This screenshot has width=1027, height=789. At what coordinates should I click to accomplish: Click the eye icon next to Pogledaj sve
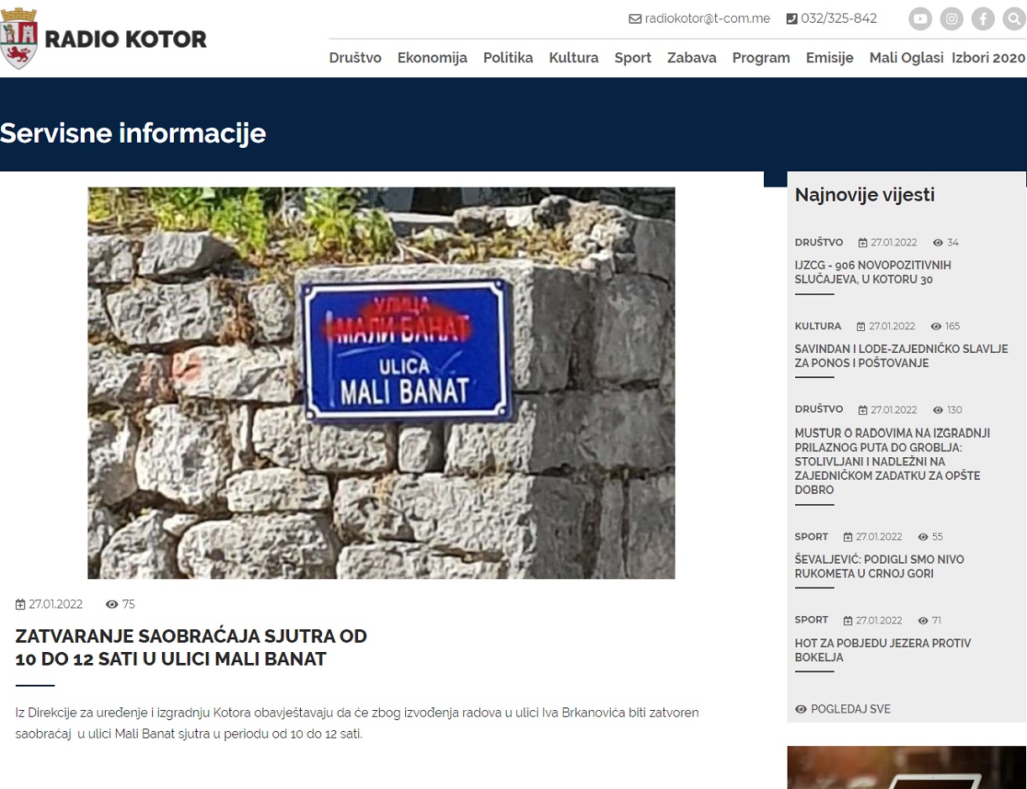pyautogui.click(x=801, y=709)
